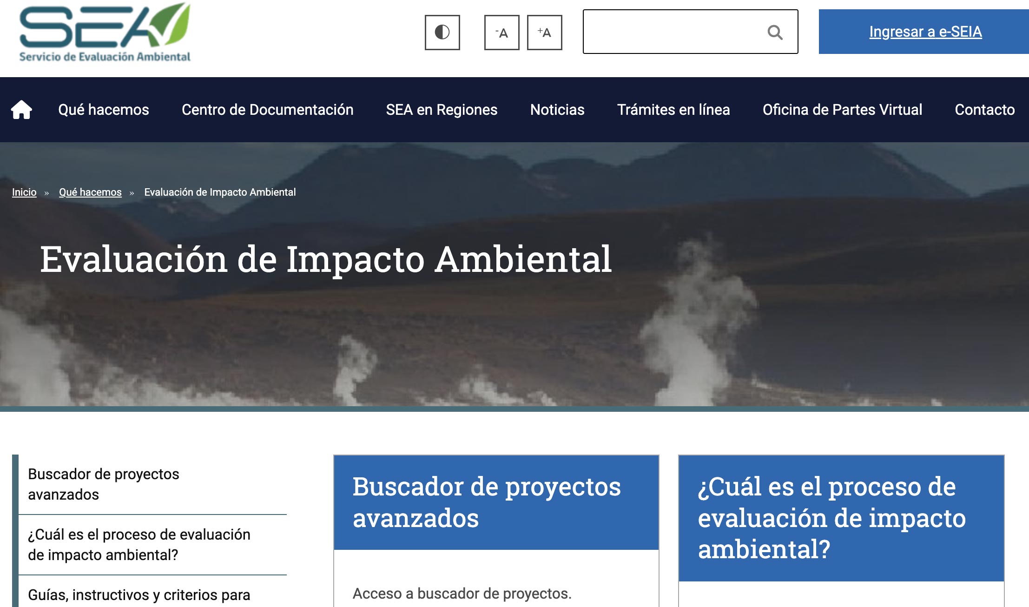Open Trámites en línea menu
The width and height of the screenshot is (1029, 607).
tap(673, 110)
